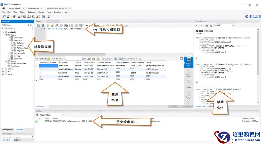This screenshot has width=262, height=144.
Task: Open the Context Help tab
Action: (200, 106)
